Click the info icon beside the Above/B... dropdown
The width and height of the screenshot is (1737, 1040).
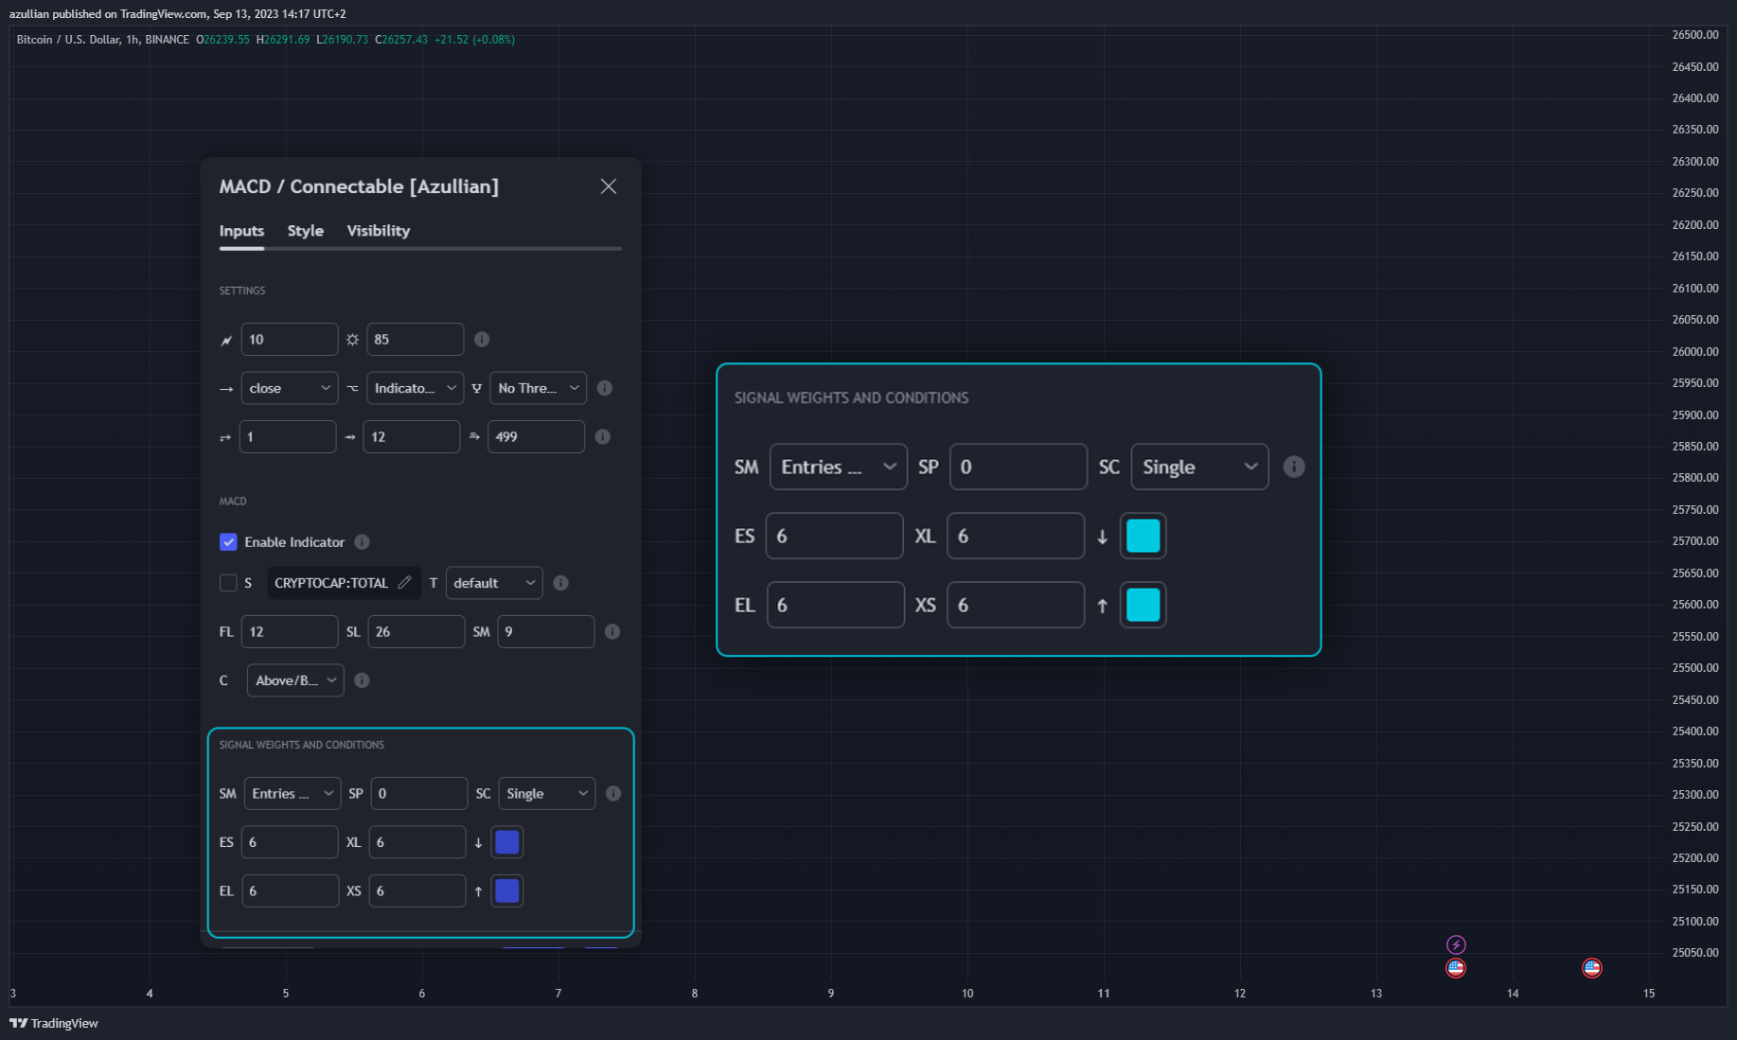[x=362, y=680]
